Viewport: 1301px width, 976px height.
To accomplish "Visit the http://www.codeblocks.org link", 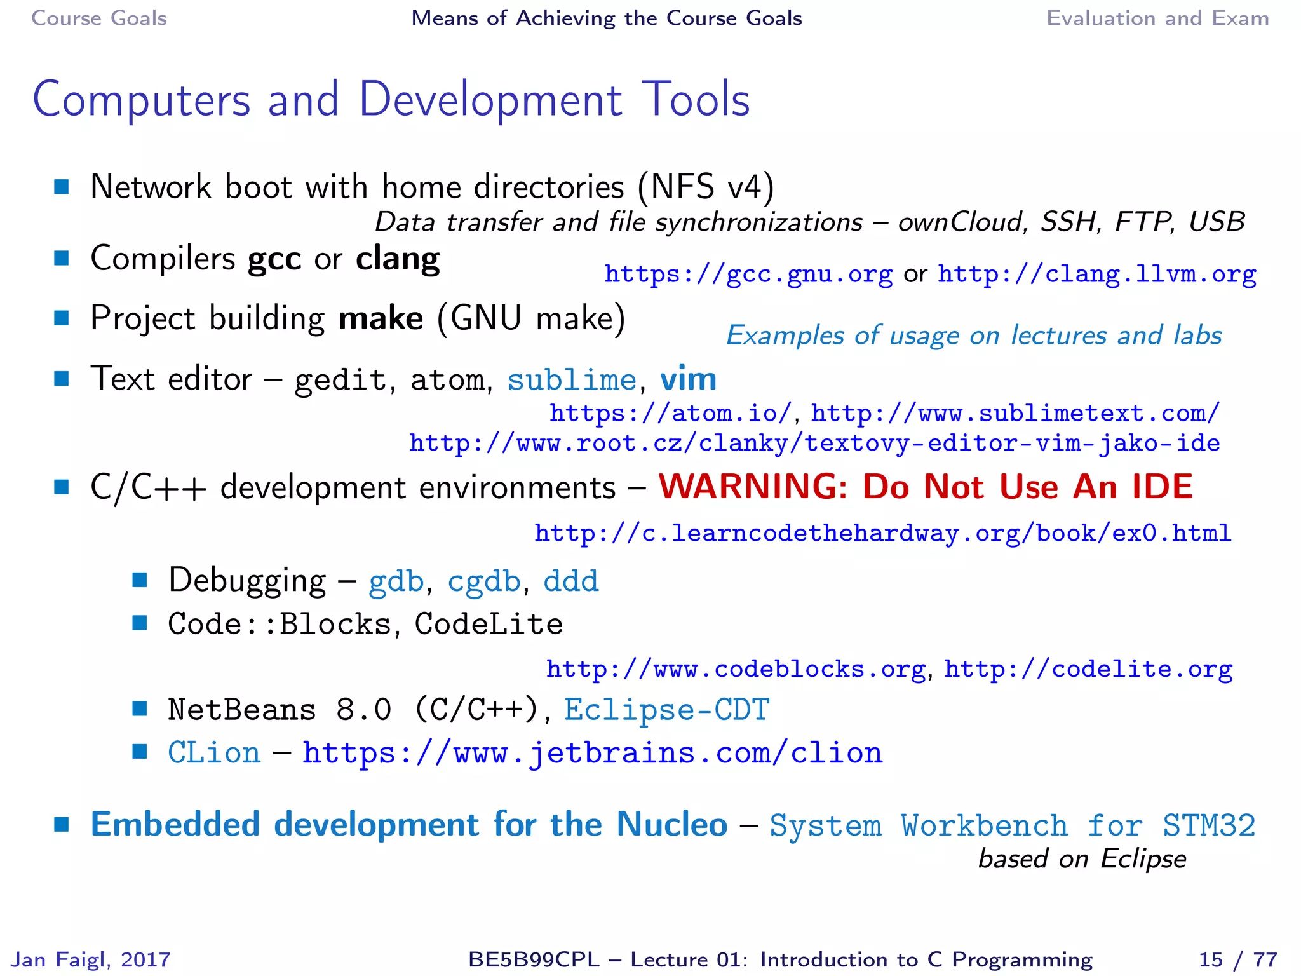I will [x=736, y=669].
